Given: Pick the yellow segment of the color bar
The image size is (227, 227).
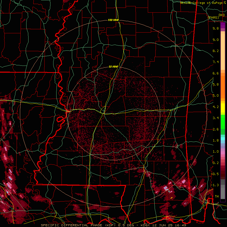Looking at the screenshot, I should [x=223, y=108].
